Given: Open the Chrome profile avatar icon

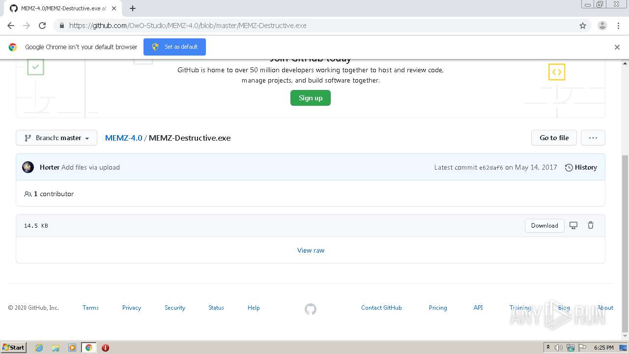Looking at the screenshot, I should pyautogui.click(x=602, y=26).
